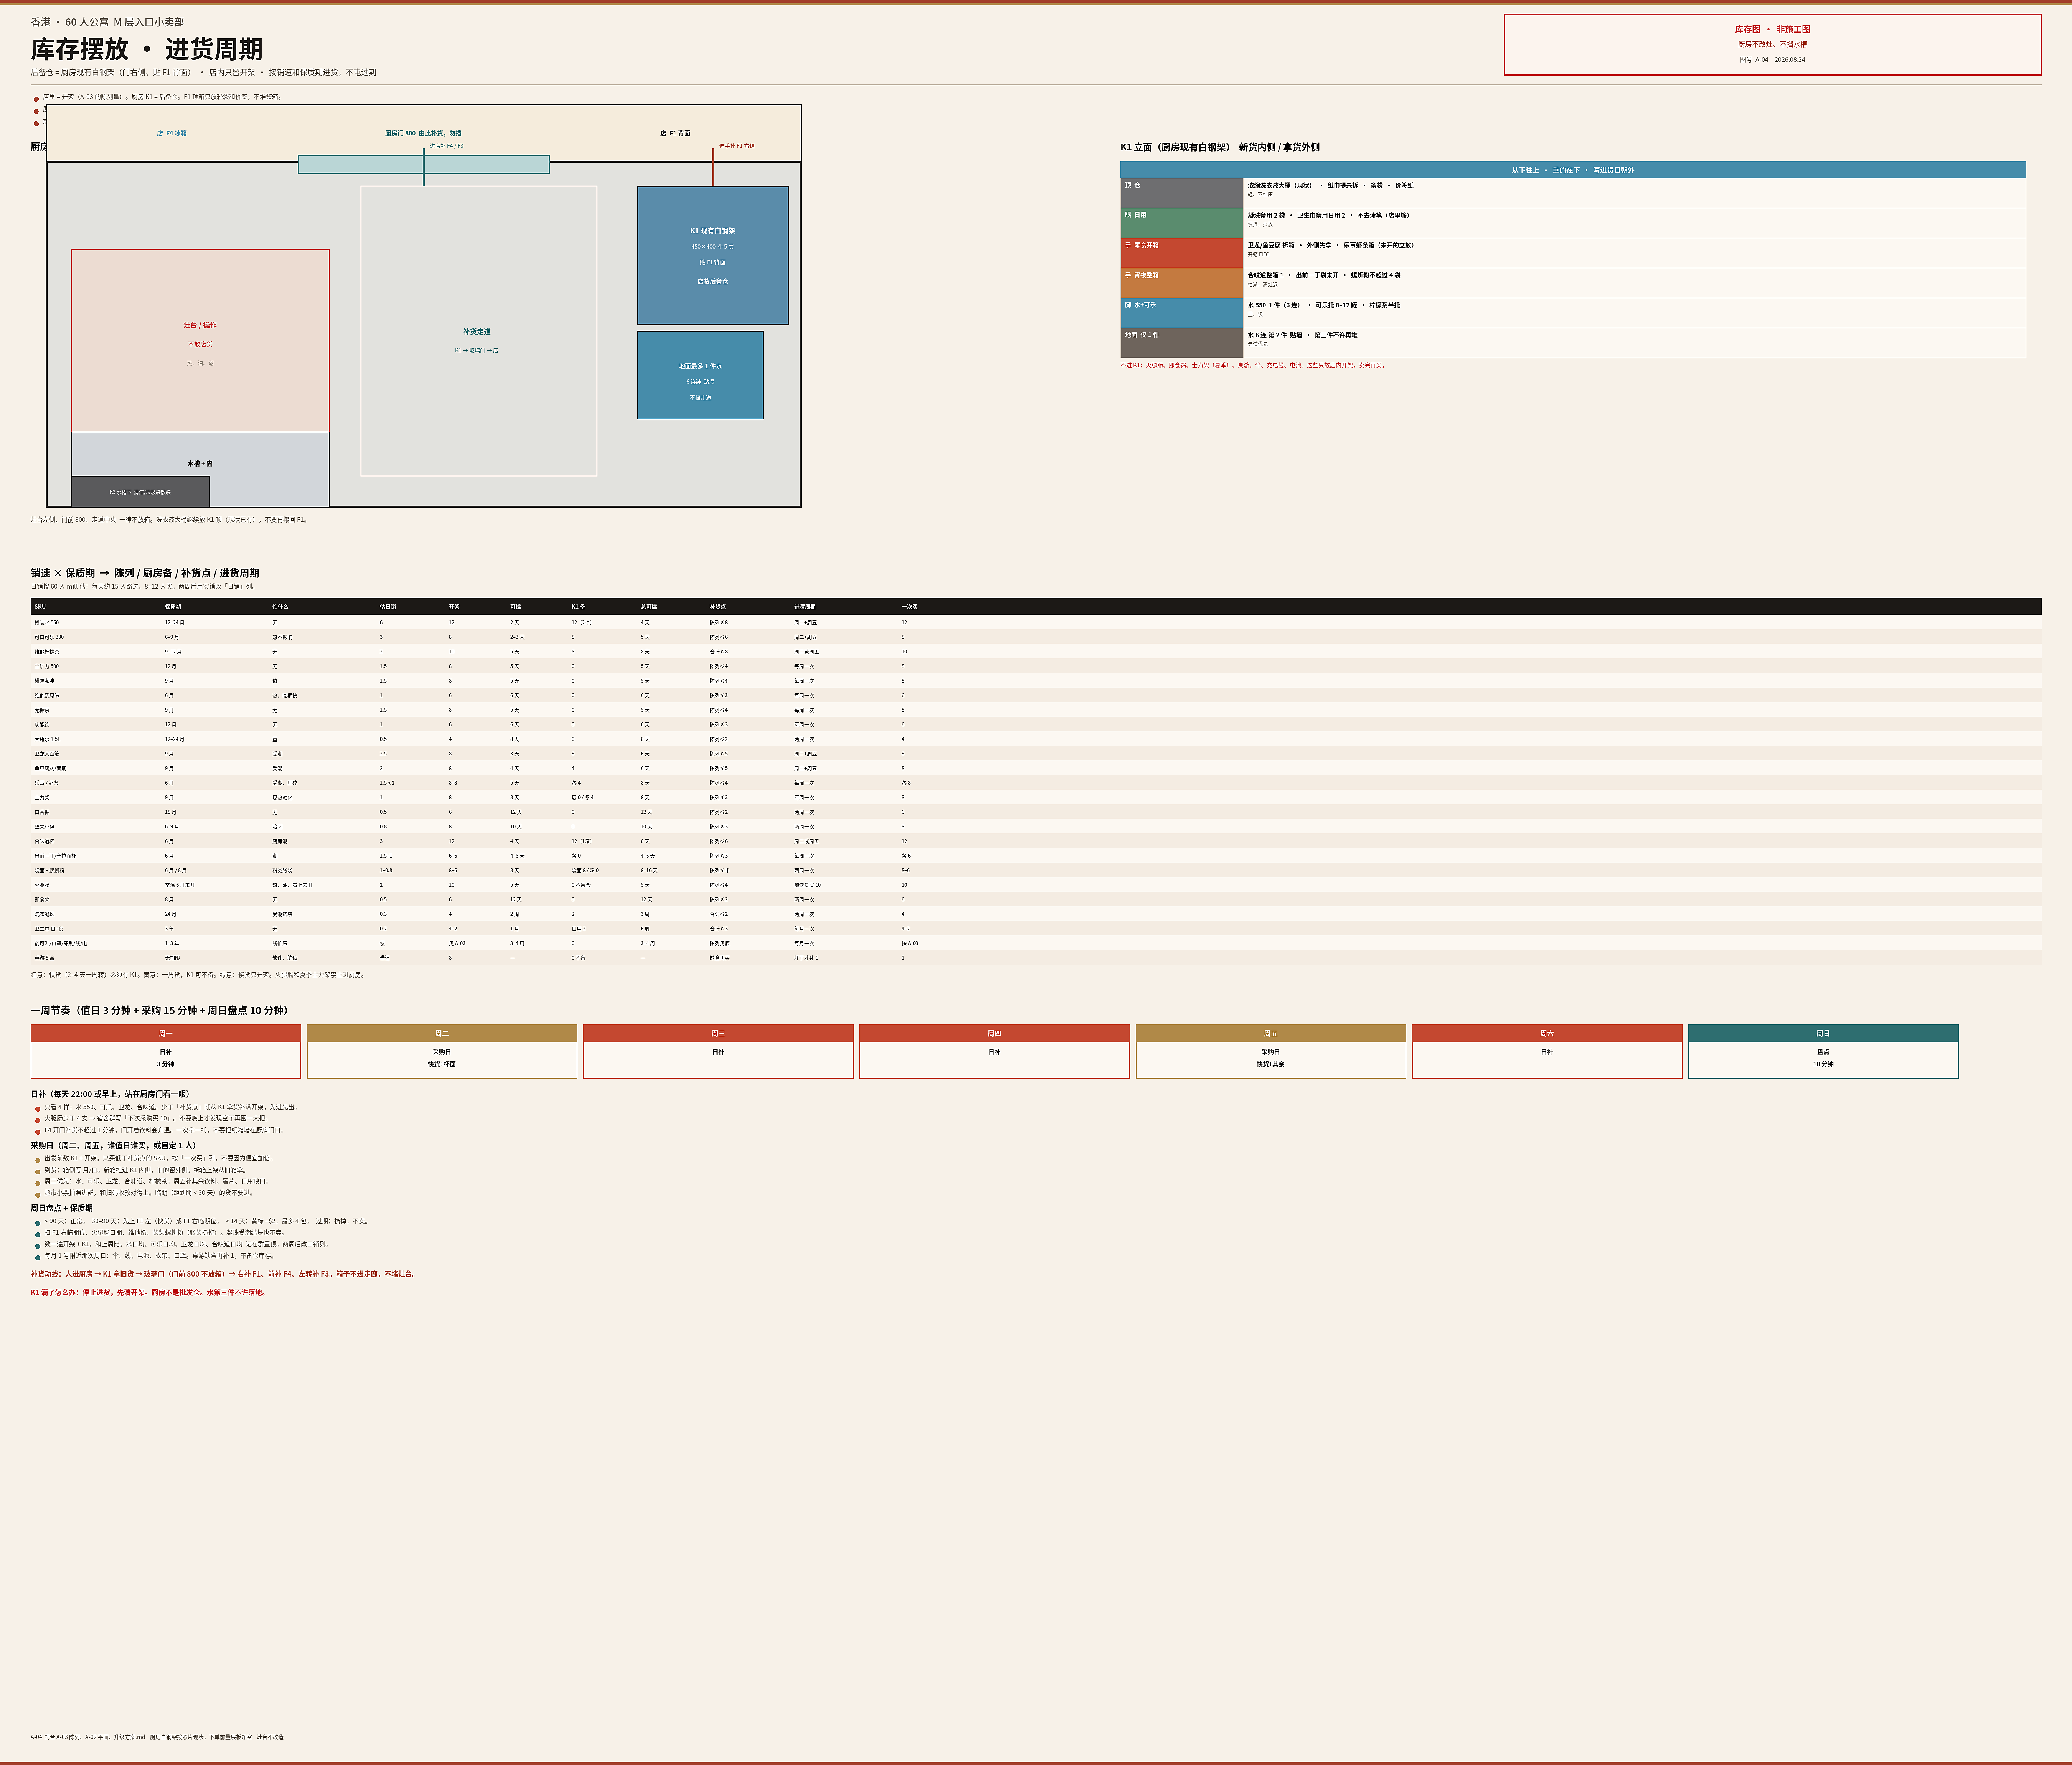Select the 卫龙大面筋 row name
This screenshot has height=1765, width=2072.
point(47,754)
